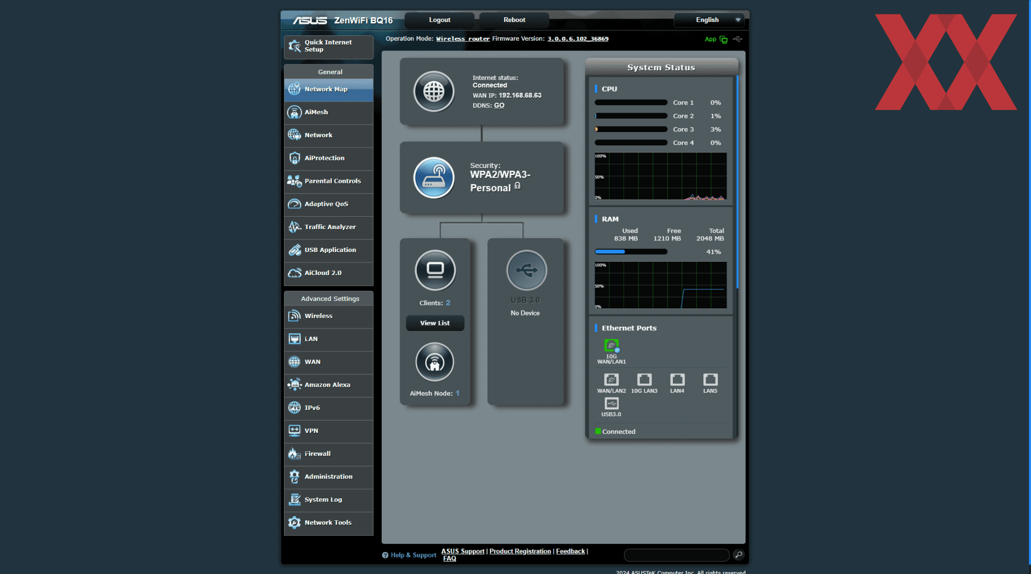Click the Clients count number 2
The width and height of the screenshot is (1031, 574).
448,303
